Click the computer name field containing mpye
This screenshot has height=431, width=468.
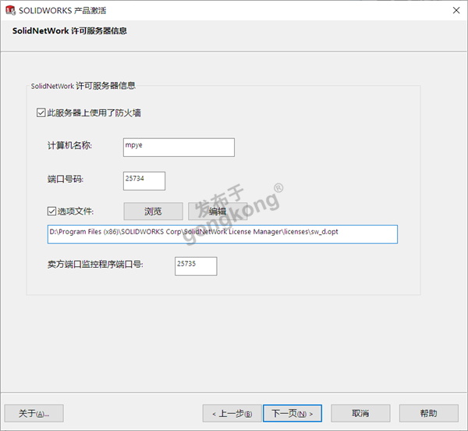tap(179, 148)
